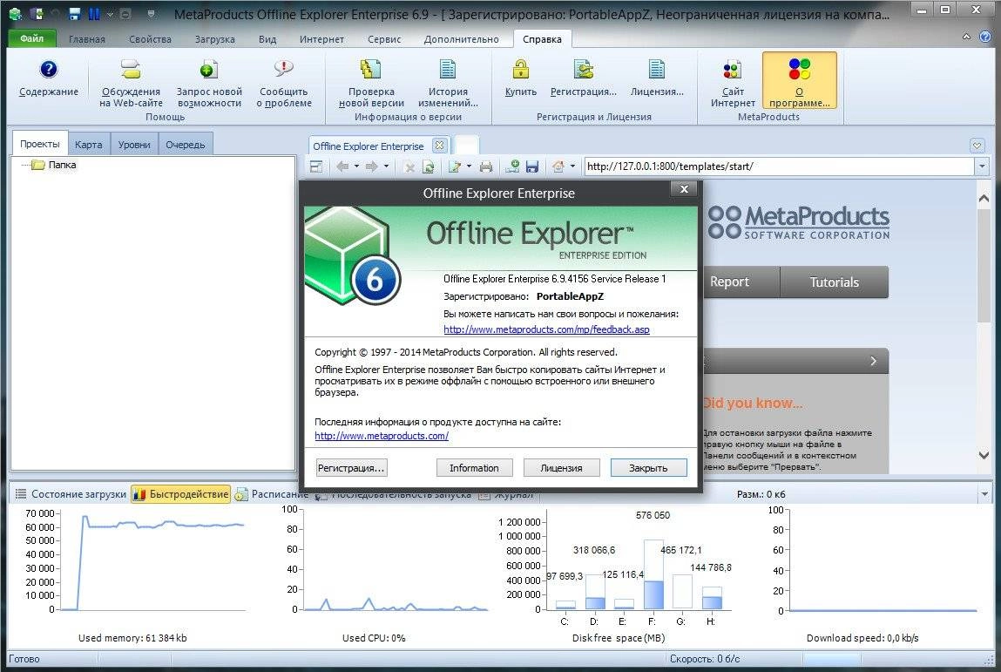Click the blue save icon in browser toolbar
The width and height of the screenshot is (1001, 672).
[x=531, y=166]
